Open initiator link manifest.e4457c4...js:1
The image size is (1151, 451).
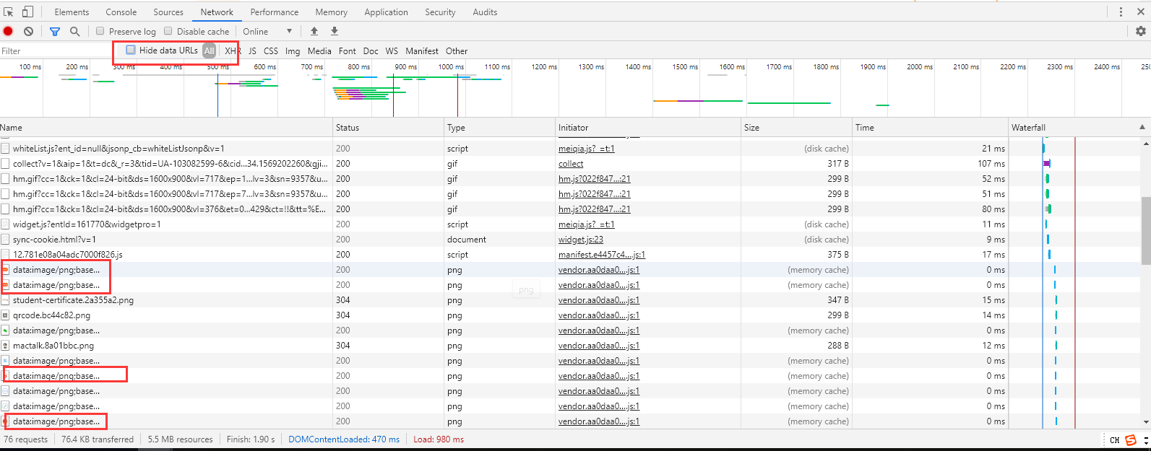click(x=602, y=255)
